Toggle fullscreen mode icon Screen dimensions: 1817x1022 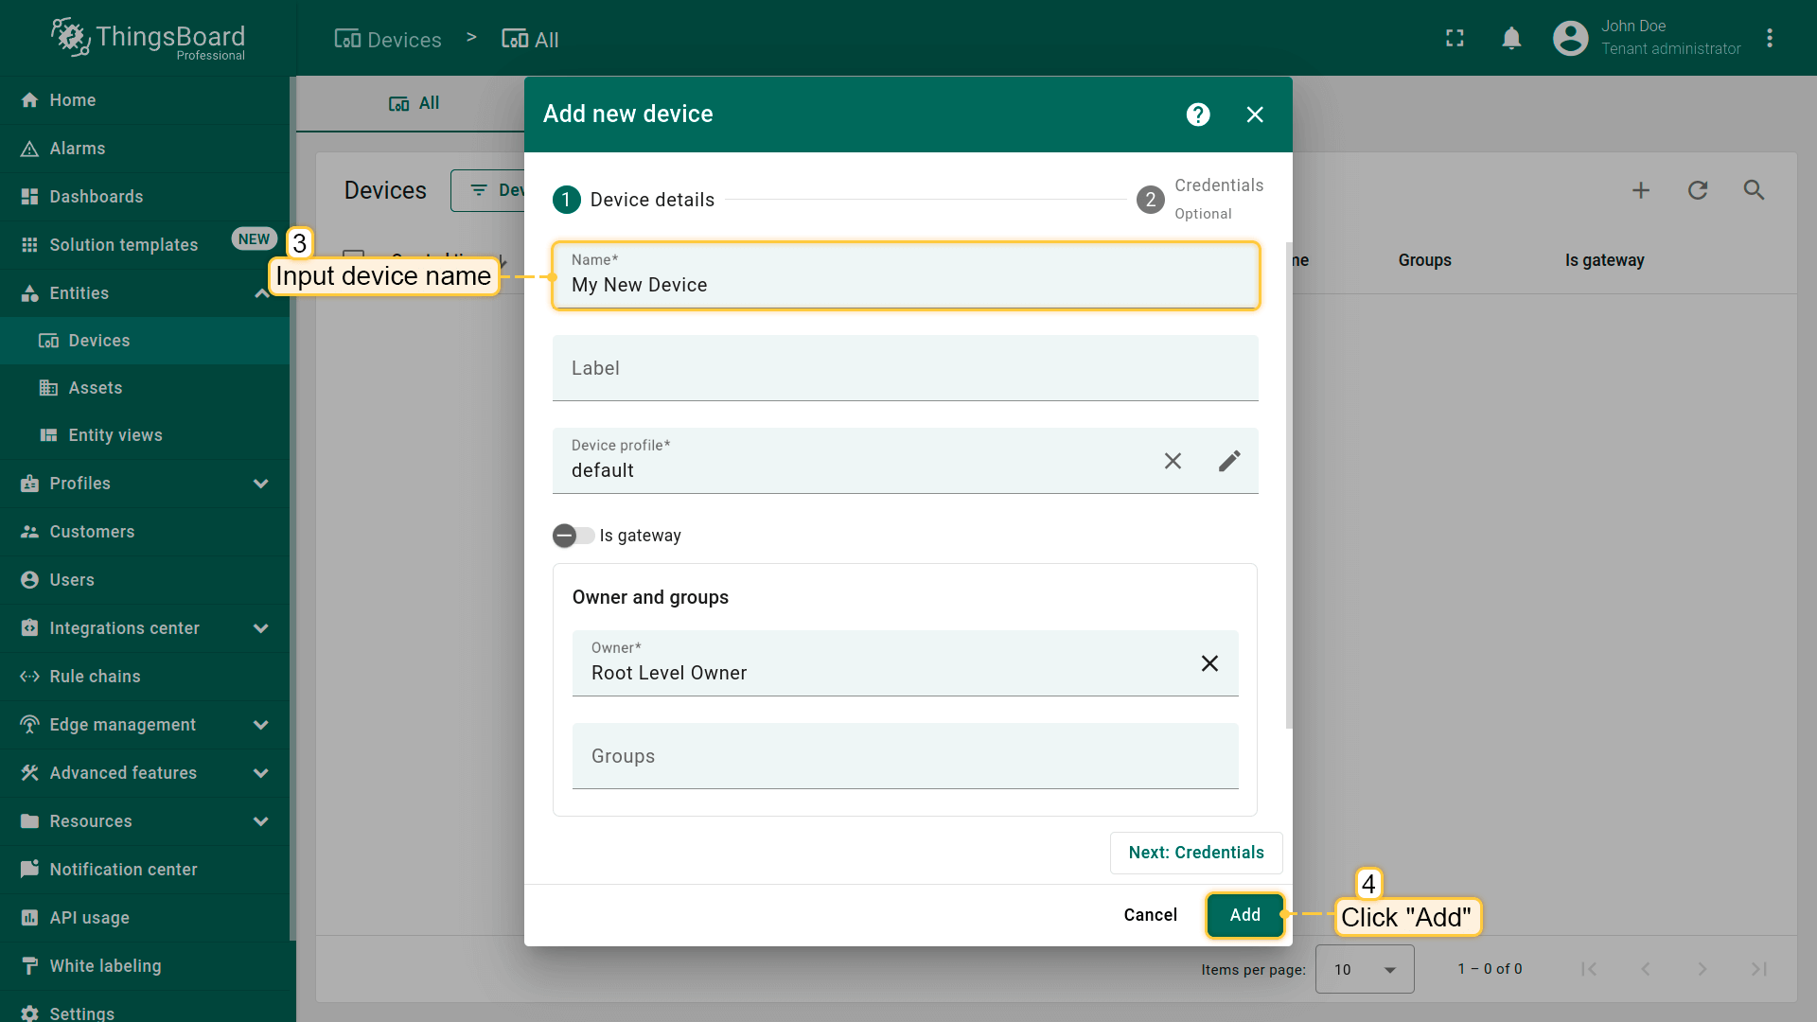click(1455, 38)
